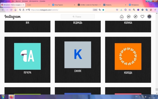Open the Журнал menu
This screenshot has width=158, height=99.
tap(18, 1)
